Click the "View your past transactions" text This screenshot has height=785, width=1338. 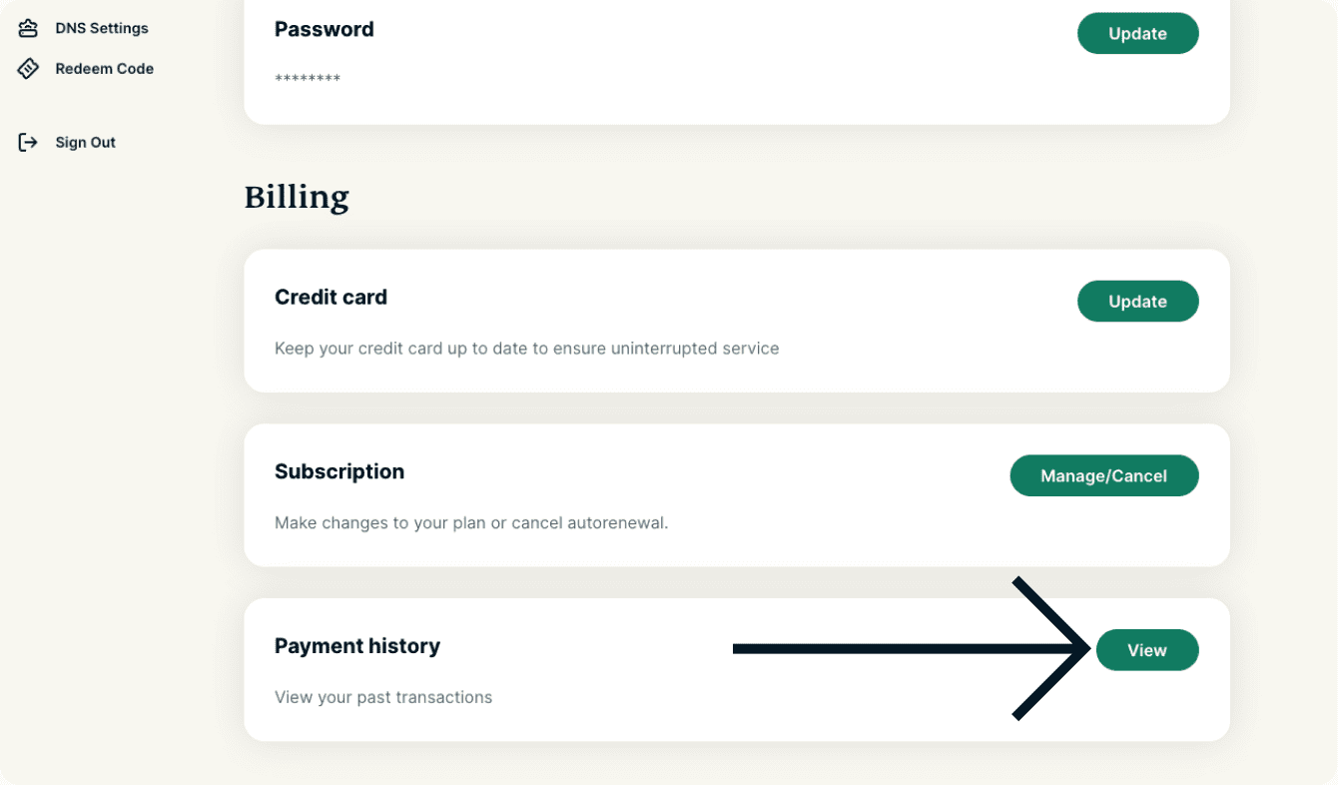(x=383, y=697)
